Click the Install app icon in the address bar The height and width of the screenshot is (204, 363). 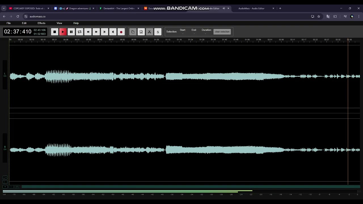click(x=313, y=16)
